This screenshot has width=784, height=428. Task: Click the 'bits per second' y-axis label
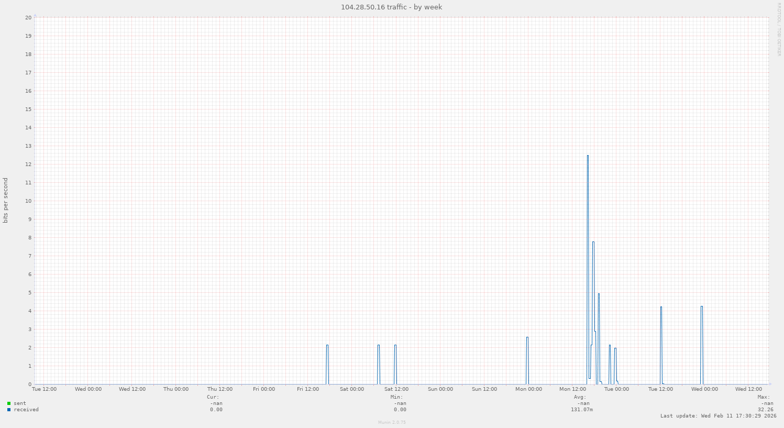(x=6, y=201)
